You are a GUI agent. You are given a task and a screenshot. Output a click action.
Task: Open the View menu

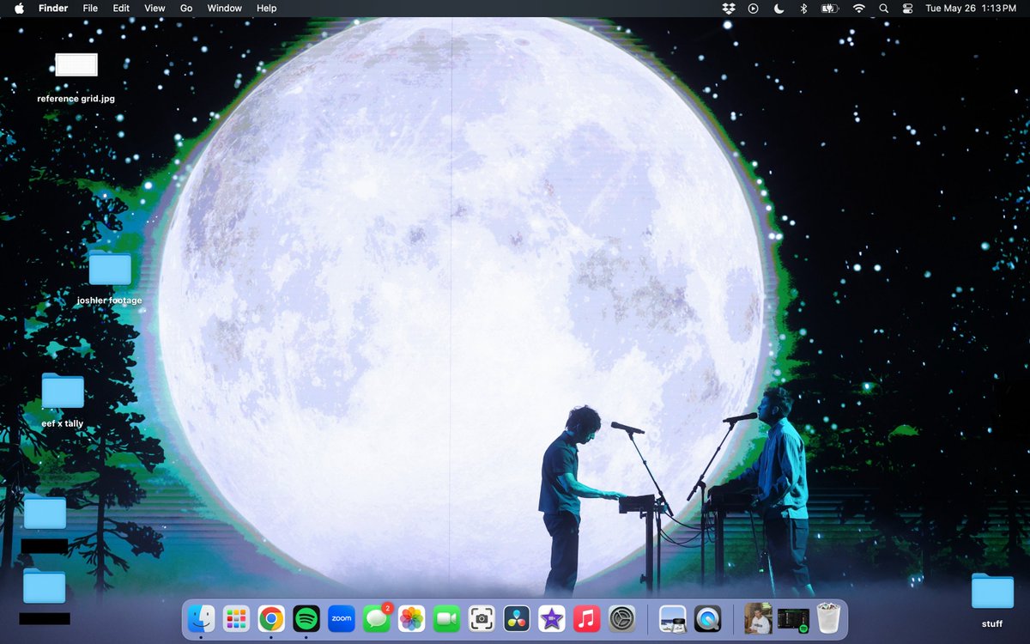tap(154, 8)
